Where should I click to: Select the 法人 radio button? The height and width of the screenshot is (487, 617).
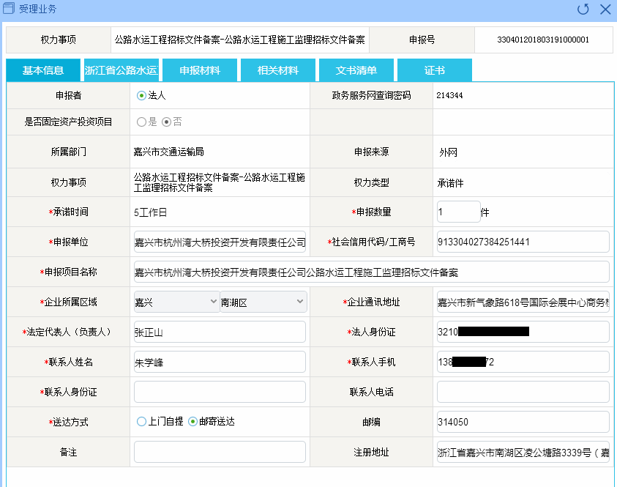click(141, 95)
